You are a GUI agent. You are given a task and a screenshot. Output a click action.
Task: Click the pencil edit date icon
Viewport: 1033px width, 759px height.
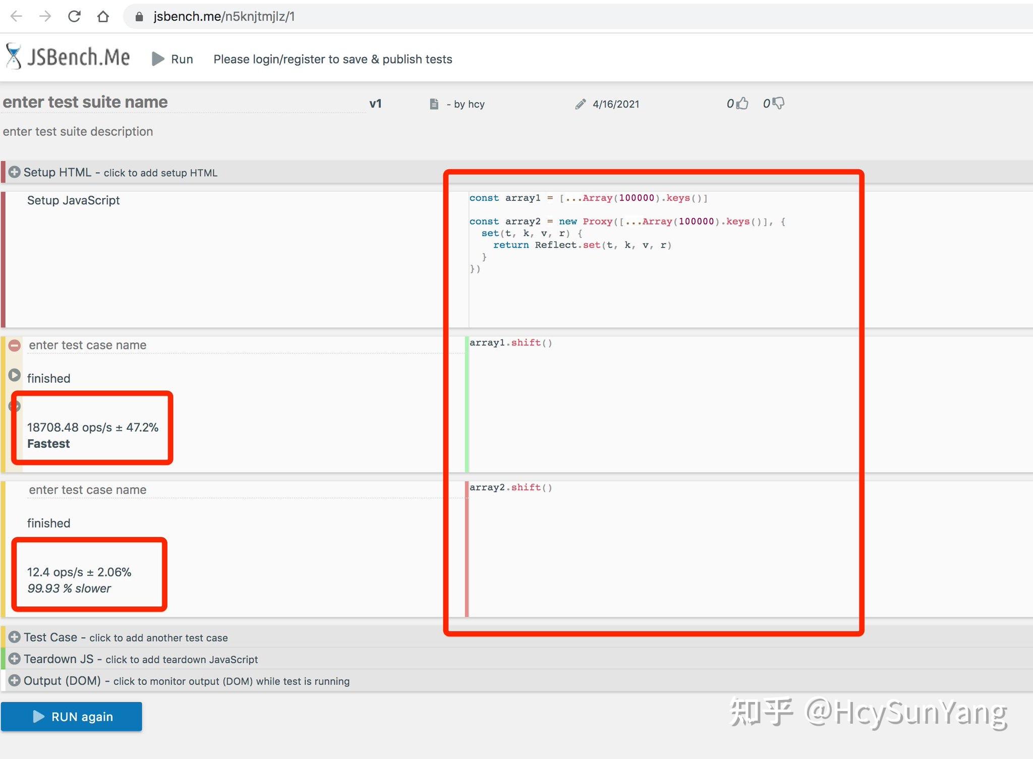tap(581, 104)
